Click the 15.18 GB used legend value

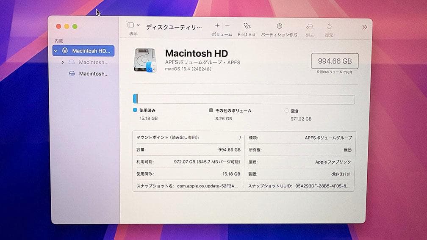coord(148,119)
